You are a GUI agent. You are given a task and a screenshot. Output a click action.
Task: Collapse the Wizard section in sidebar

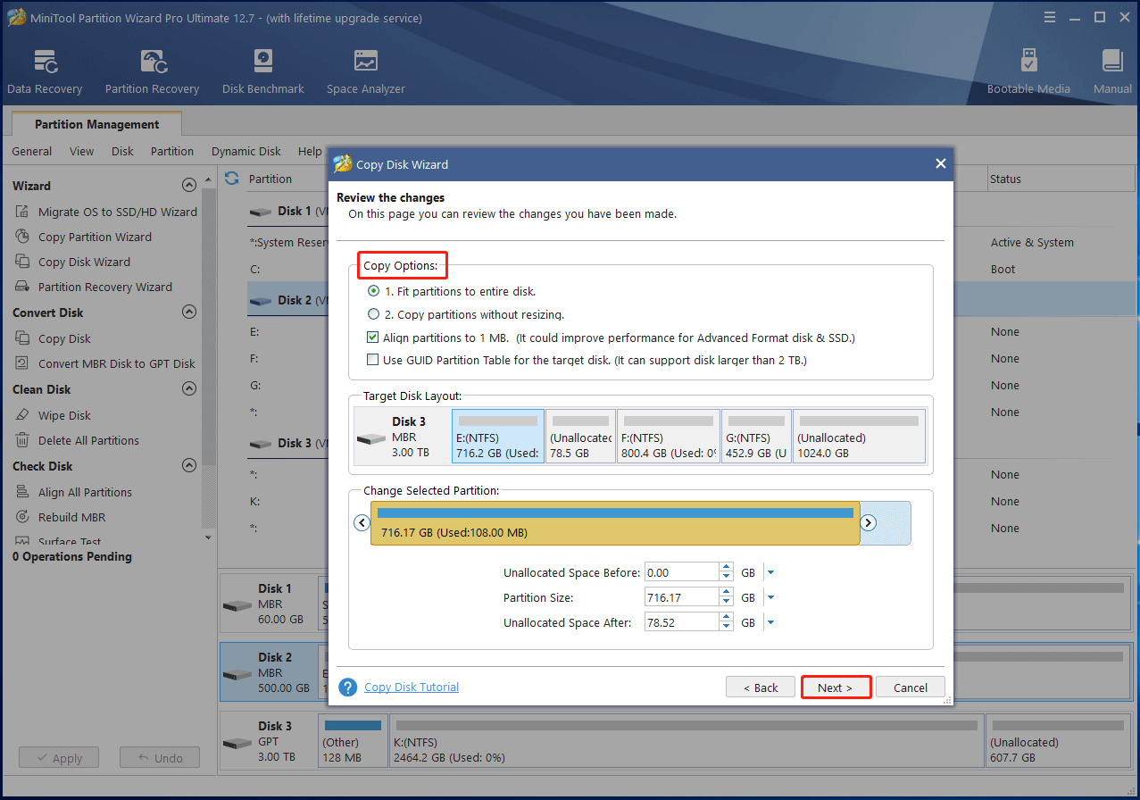(x=188, y=186)
